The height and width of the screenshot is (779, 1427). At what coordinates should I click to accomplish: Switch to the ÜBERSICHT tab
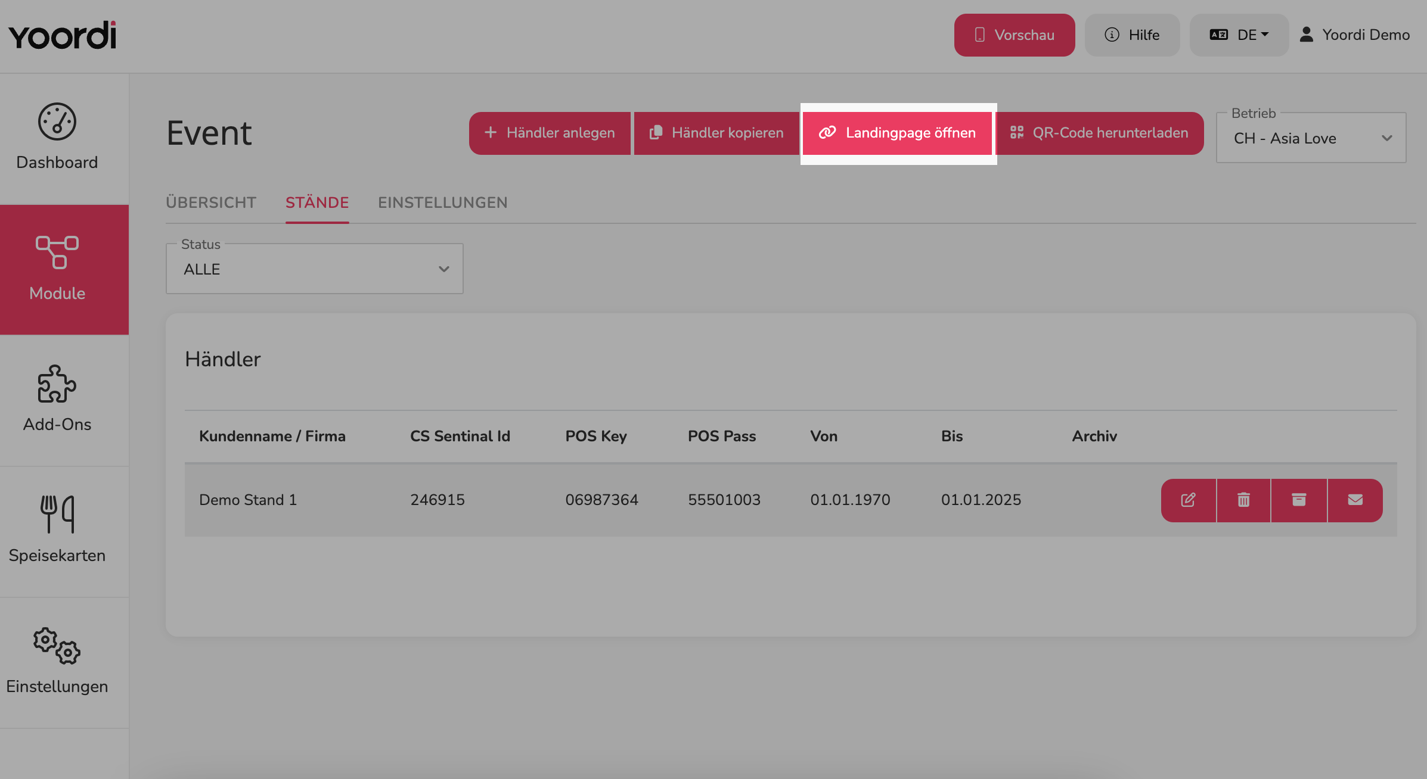point(211,202)
